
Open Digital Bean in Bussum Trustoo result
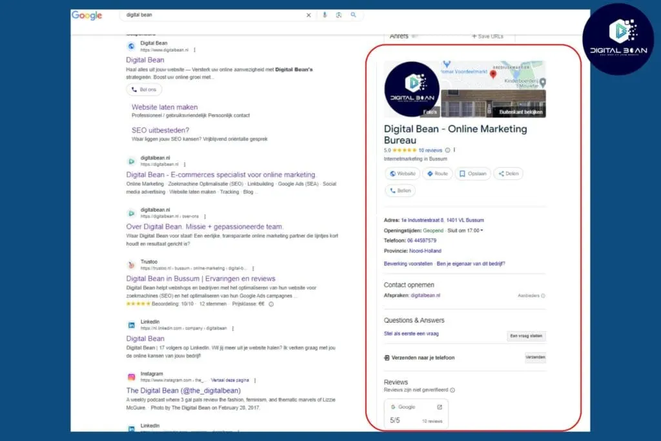click(x=201, y=279)
